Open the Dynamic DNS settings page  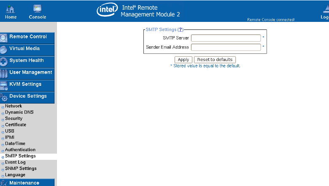tap(19, 112)
